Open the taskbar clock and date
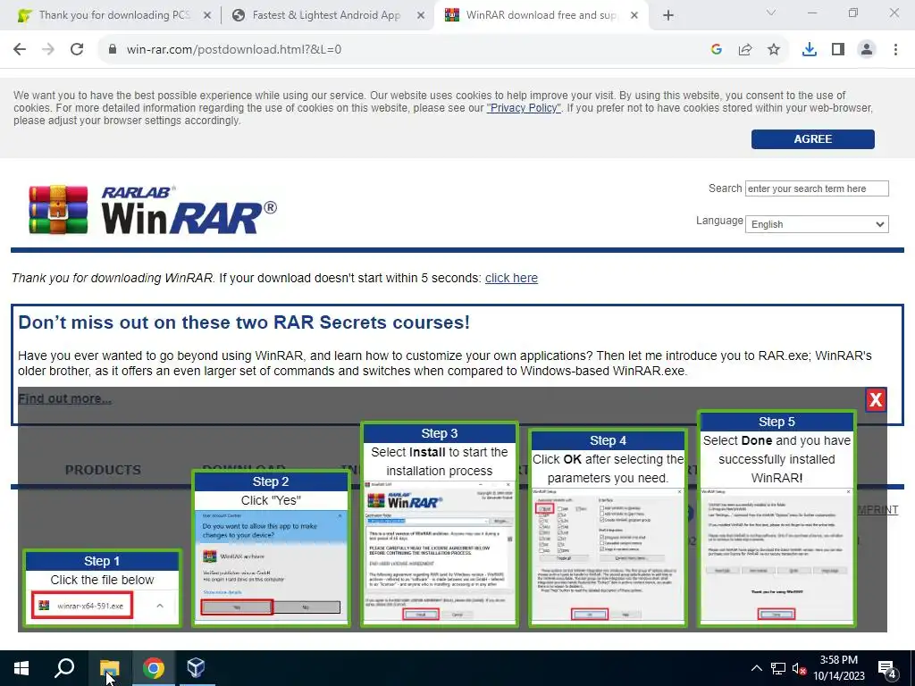Image resolution: width=915 pixels, height=686 pixels. [838, 668]
